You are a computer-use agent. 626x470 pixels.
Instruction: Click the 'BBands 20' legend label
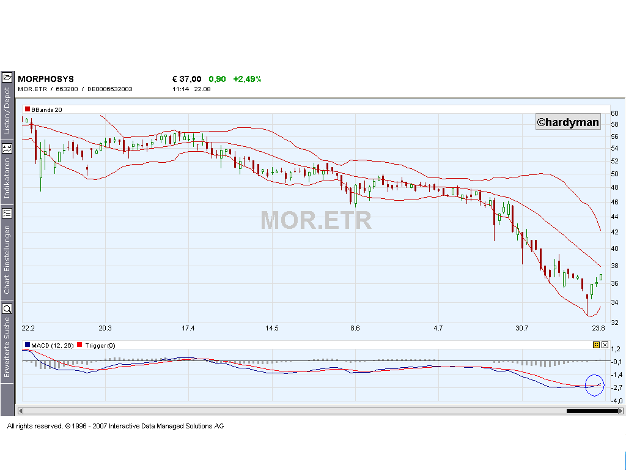(x=46, y=110)
